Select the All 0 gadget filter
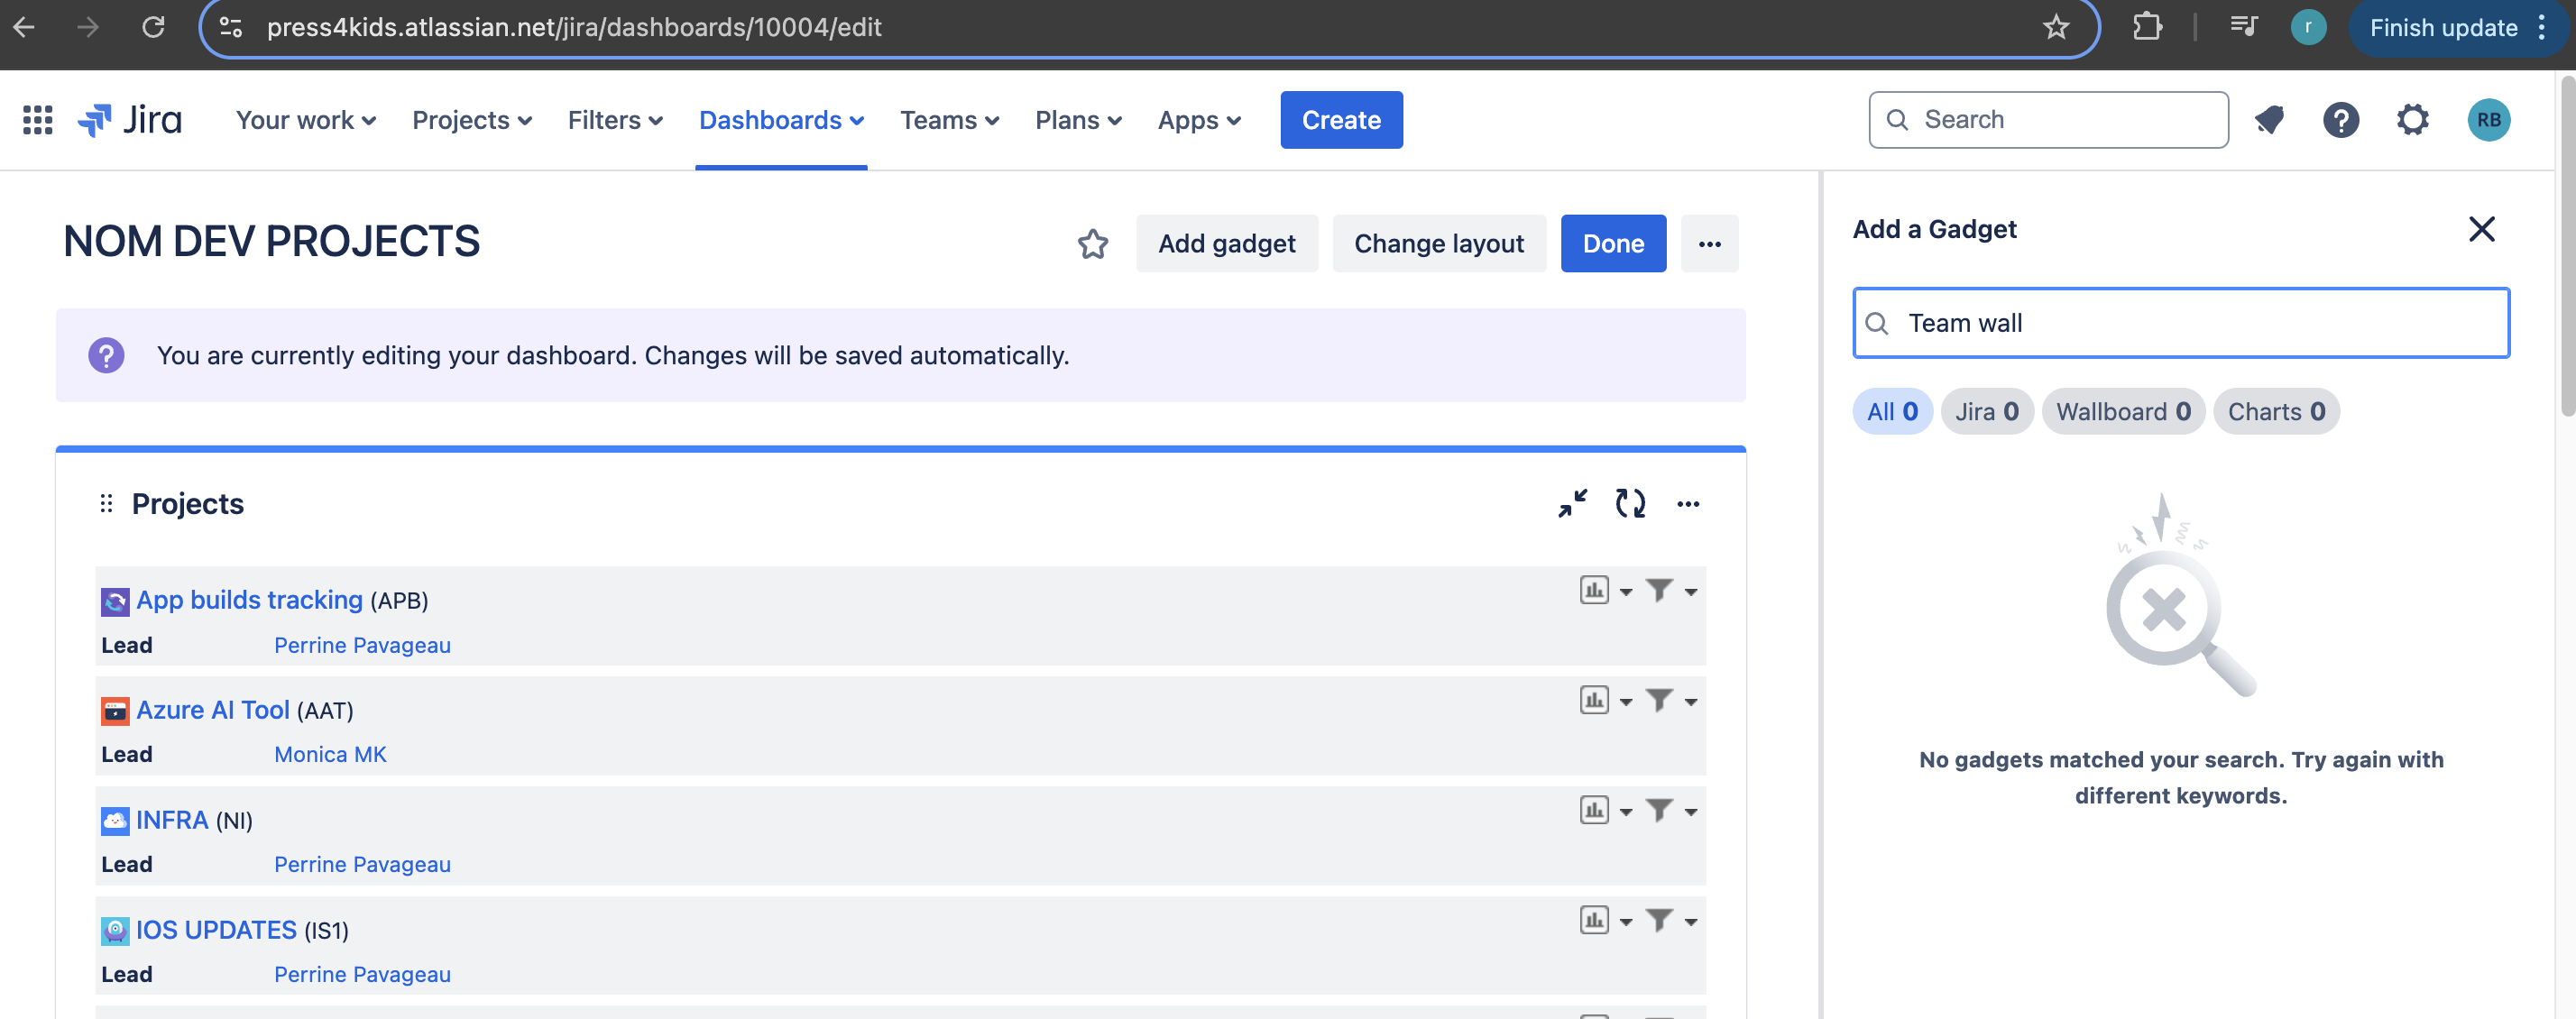Viewport: 2576px width, 1019px height. point(1892,412)
